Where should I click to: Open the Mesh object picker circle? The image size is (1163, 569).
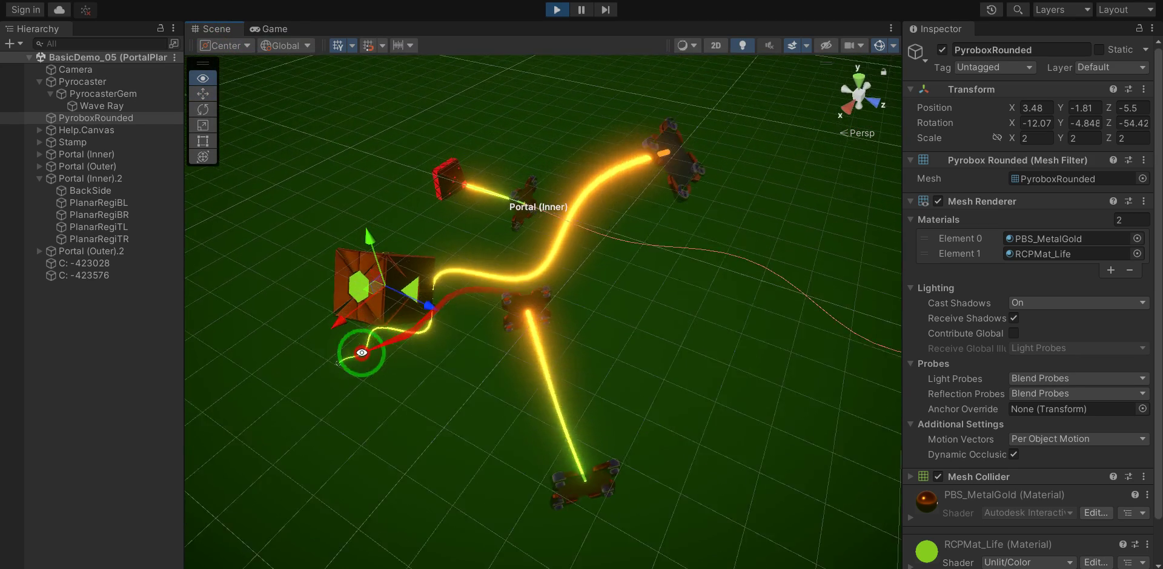[1142, 179]
